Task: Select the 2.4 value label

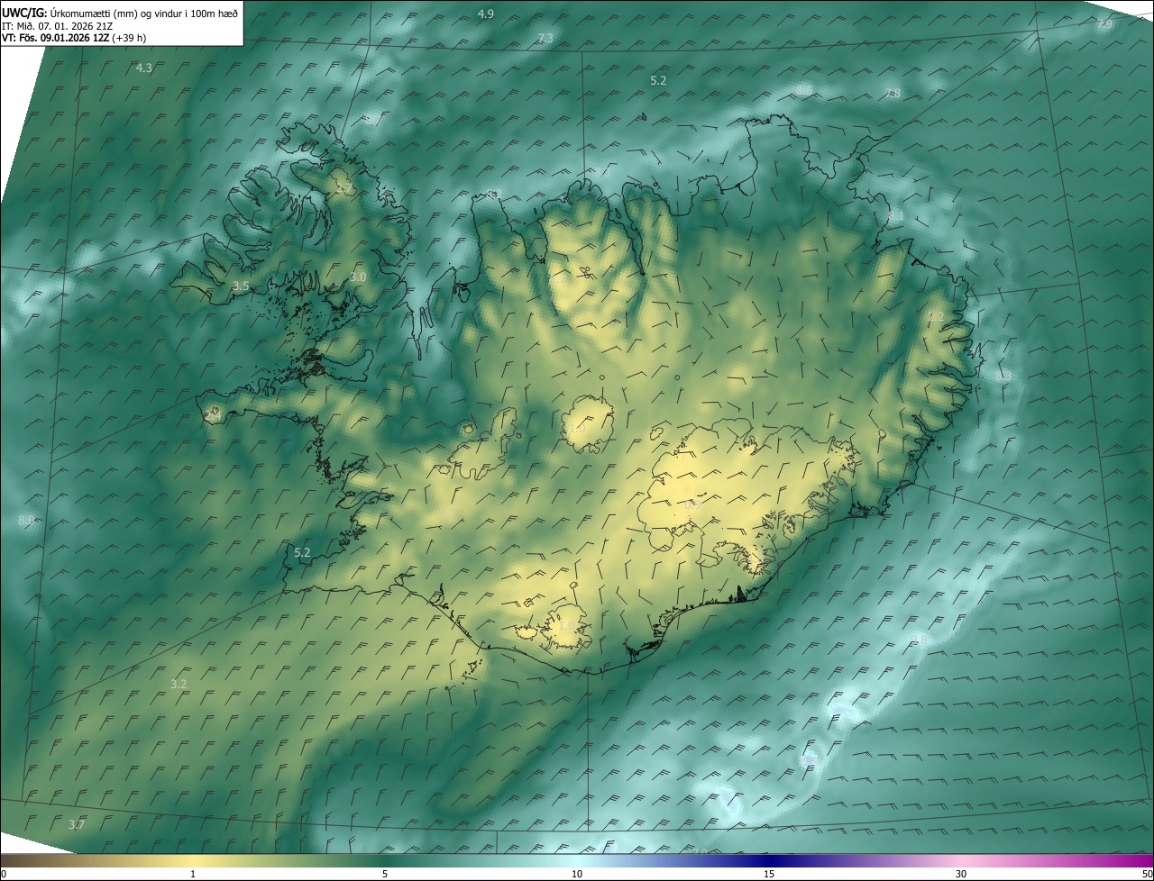Action: click(215, 414)
